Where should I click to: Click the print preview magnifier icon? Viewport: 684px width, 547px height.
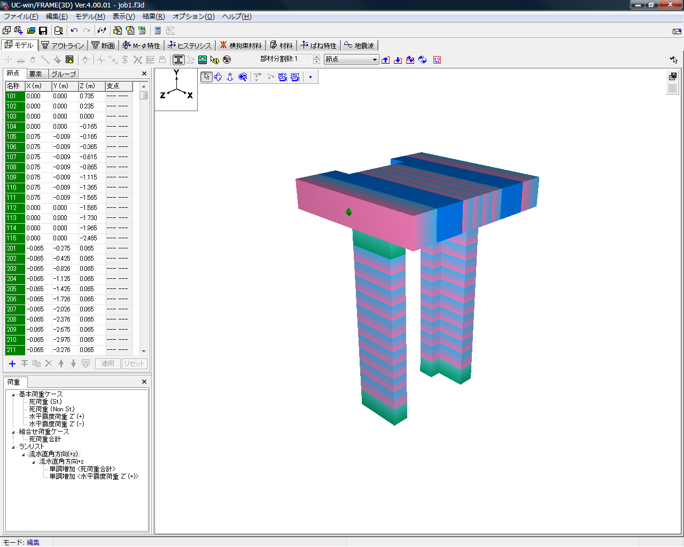tap(59, 30)
